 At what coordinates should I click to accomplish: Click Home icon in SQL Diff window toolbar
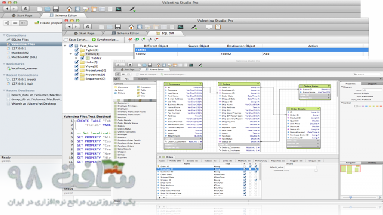click(131, 27)
